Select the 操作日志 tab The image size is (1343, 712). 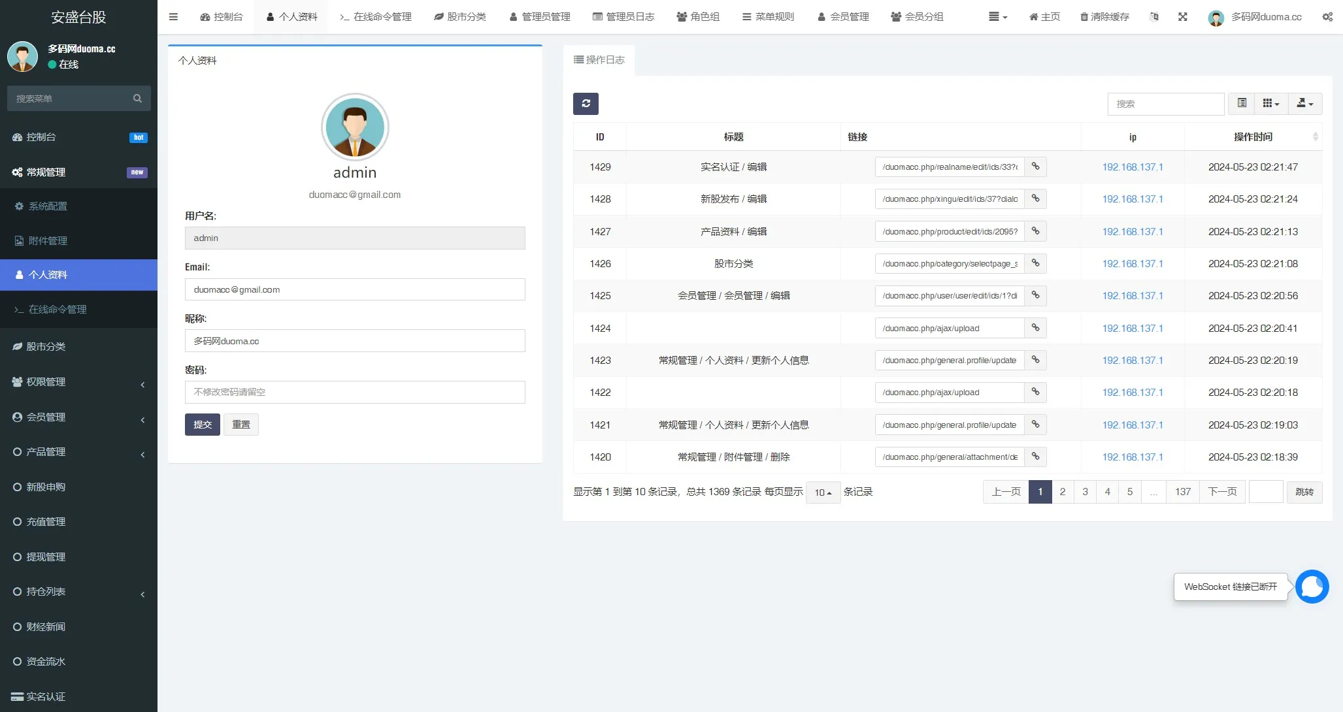pyautogui.click(x=599, y=59)
